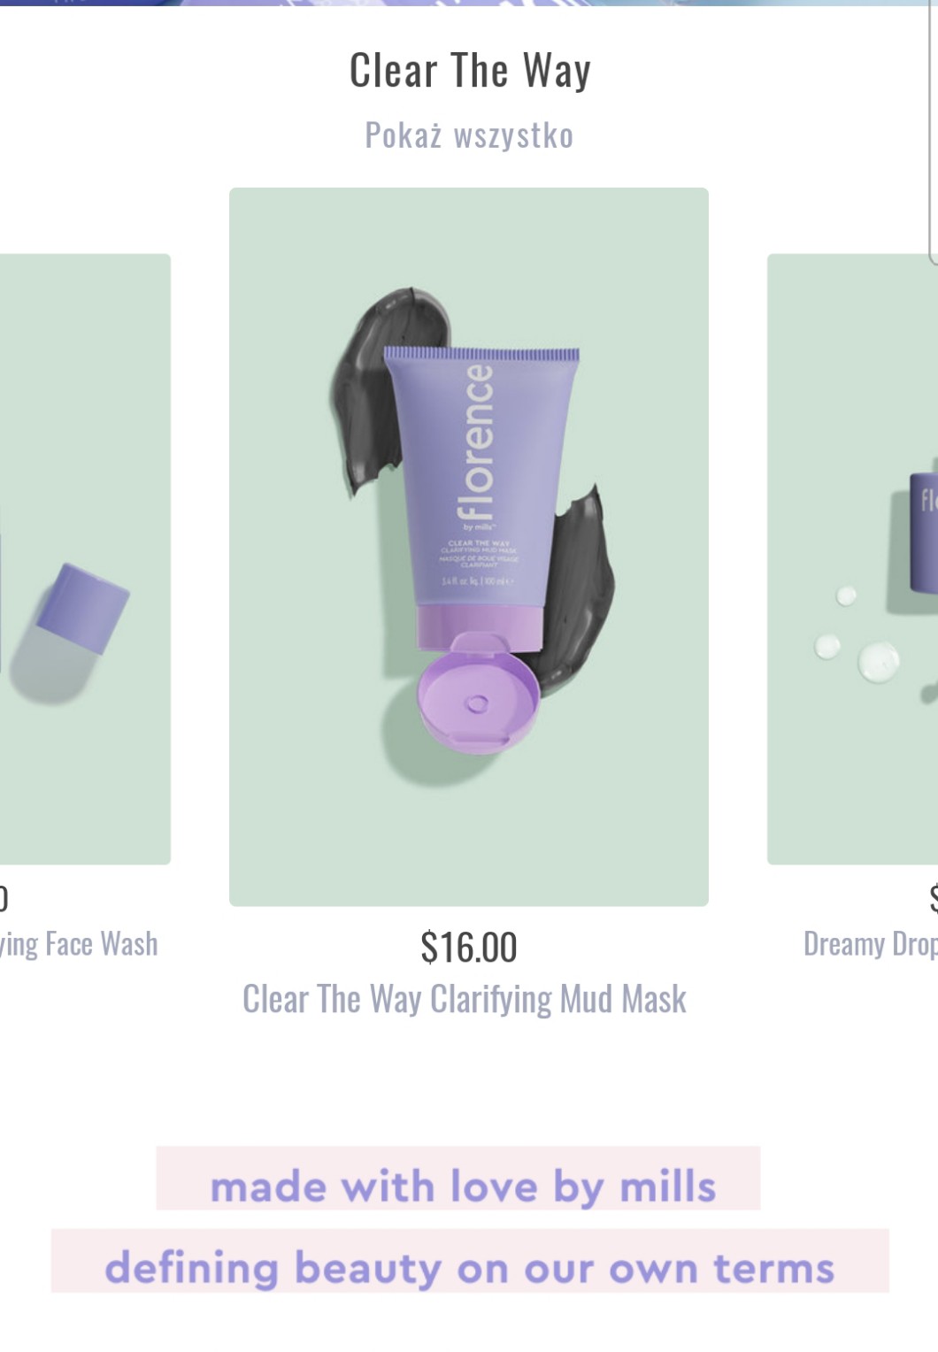Click the Clear The Way section heading
The height and width of the screenshot is (1352, 938).
point(470,71)
